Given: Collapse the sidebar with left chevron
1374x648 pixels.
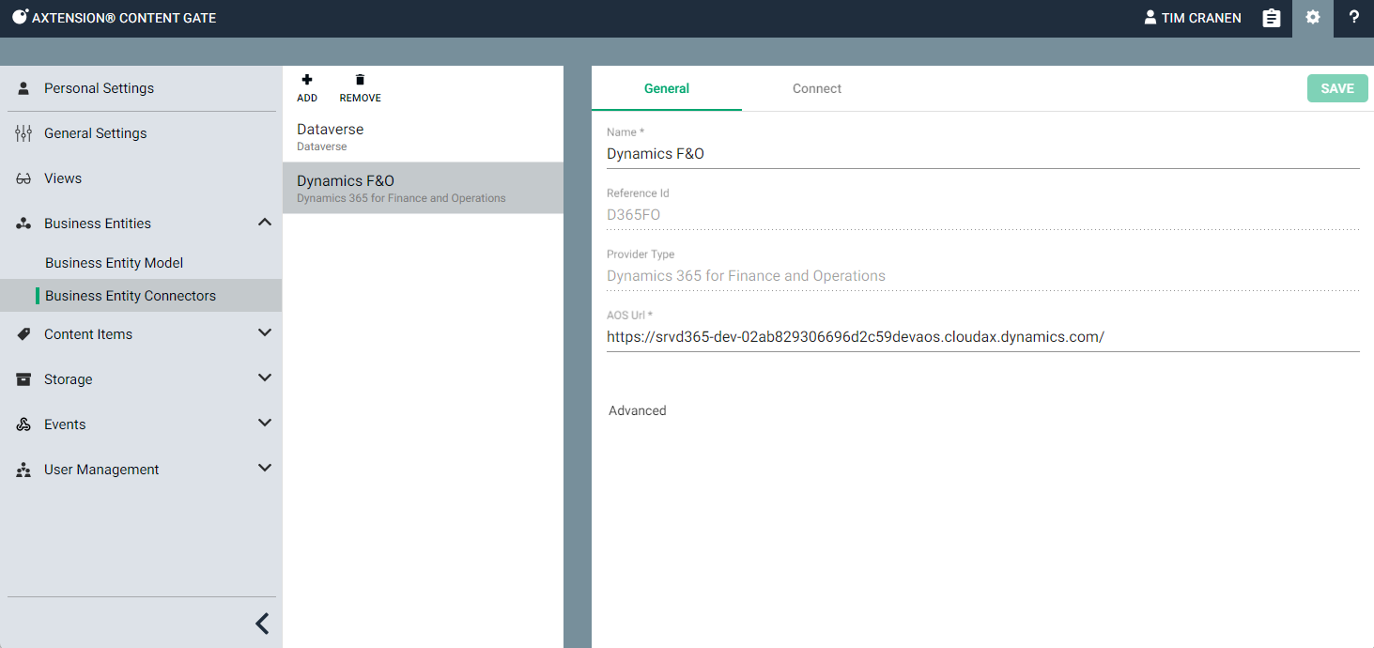Looking at the screenshot, I should point(262,624).
